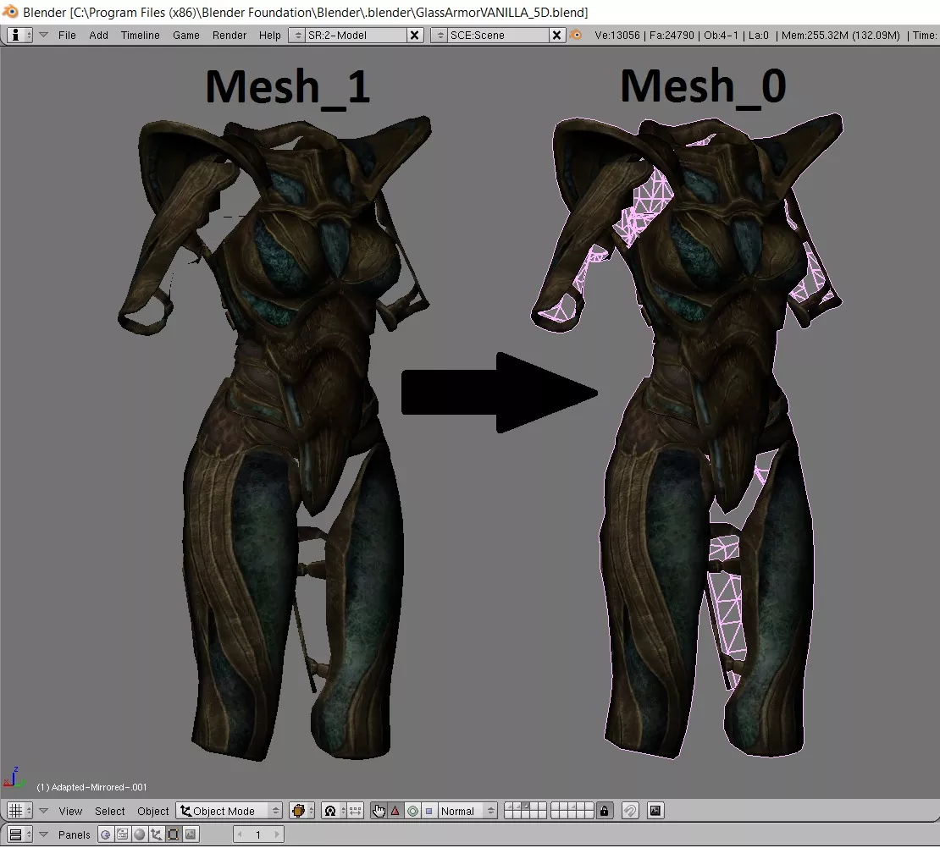Open the Buttons window type selector

coord(19,834)
